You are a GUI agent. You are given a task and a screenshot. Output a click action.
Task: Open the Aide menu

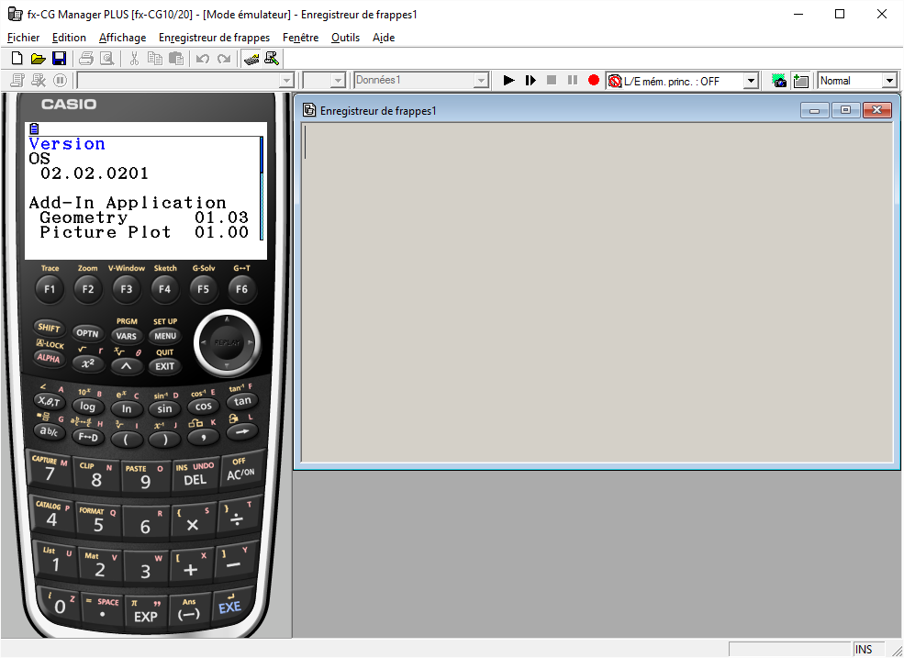click(x=384, y=38)
